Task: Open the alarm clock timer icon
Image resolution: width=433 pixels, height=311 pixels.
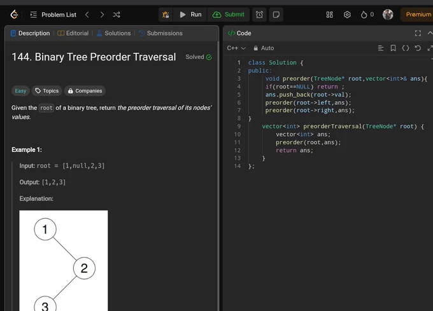Action: tap(259, 15)
